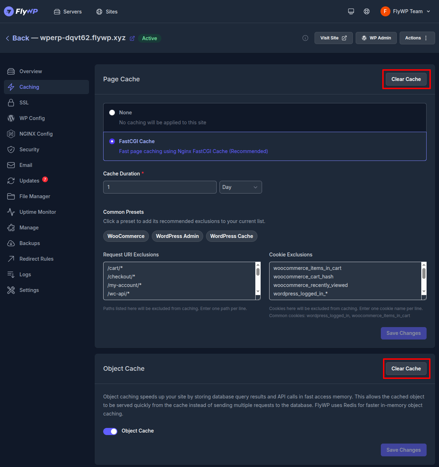The image size is (439, 467).
Task: Click the wperp-dqvt62.flywp.xyz domain title
Action: click(83, 38)
